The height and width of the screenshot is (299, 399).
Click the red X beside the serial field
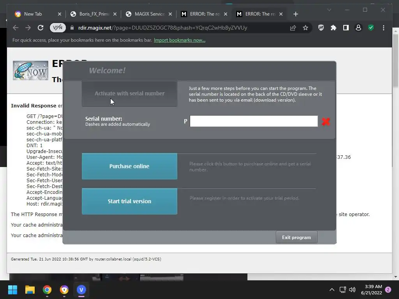(326, 121)
